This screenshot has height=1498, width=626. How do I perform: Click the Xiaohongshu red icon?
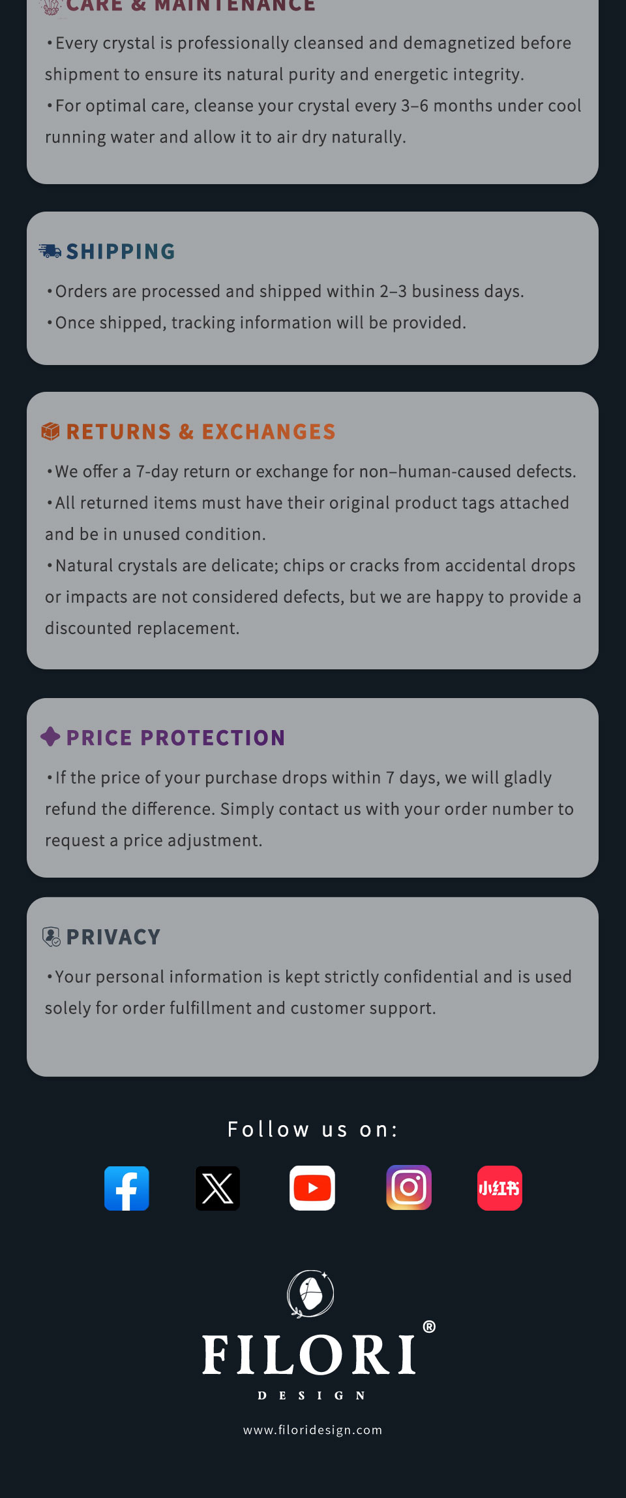[x=499, y=1188]
